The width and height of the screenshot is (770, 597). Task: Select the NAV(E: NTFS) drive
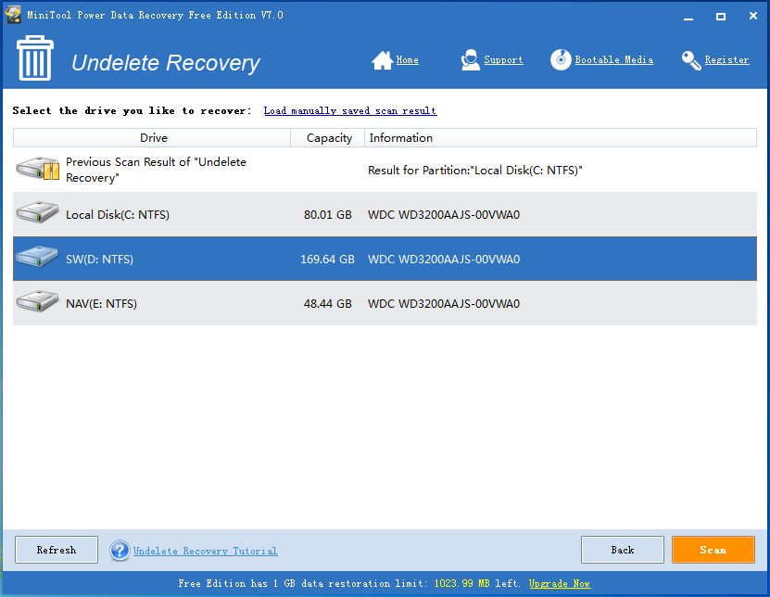click(x=385, y=303)
